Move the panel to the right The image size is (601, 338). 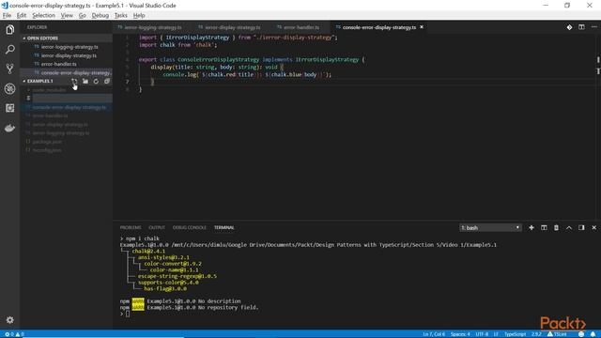(581, 227)
